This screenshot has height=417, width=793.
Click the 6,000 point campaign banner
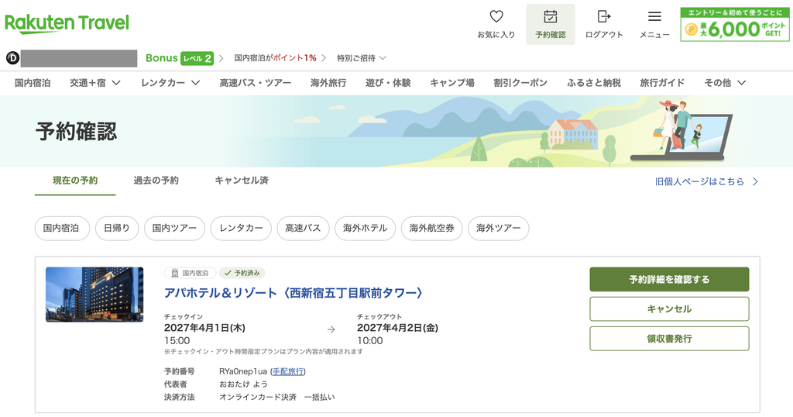pos(734,24)
